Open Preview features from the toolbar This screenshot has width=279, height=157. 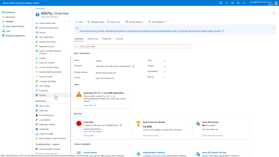pos(134,22)
